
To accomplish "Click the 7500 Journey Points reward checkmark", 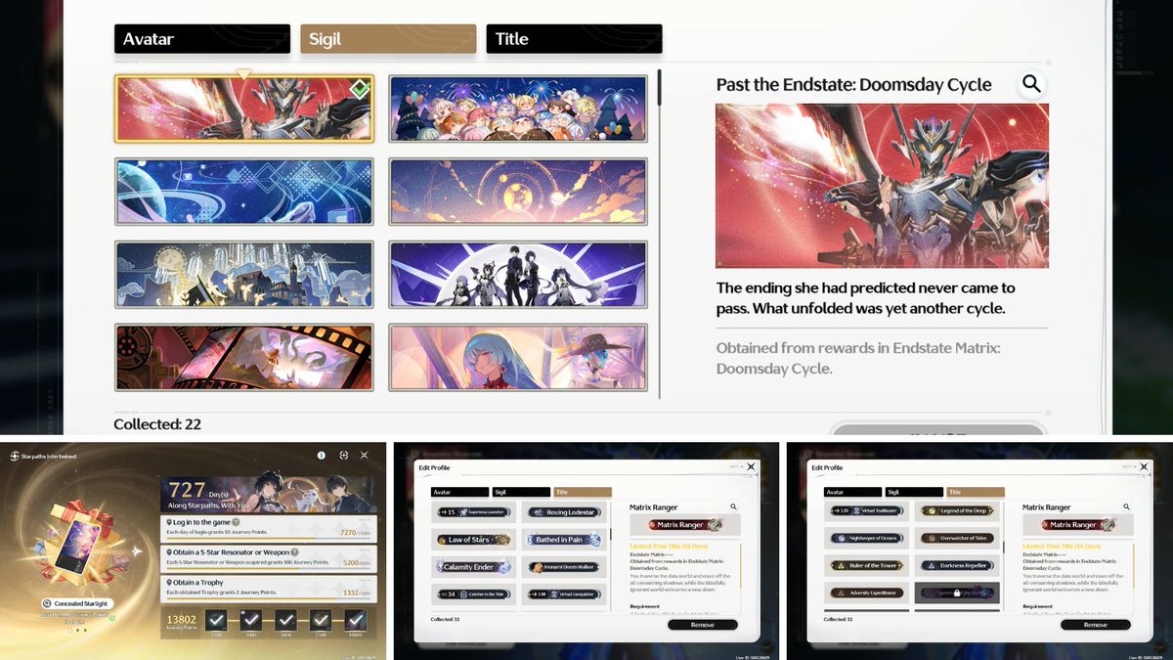I will pyautogui.click(x=320, y=620).
